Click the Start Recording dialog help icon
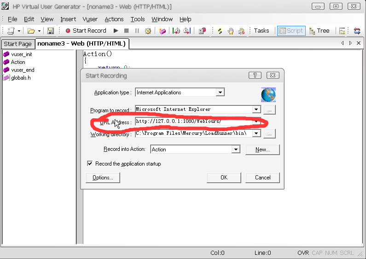Screen dimensions: 366x259 (255, 75)
